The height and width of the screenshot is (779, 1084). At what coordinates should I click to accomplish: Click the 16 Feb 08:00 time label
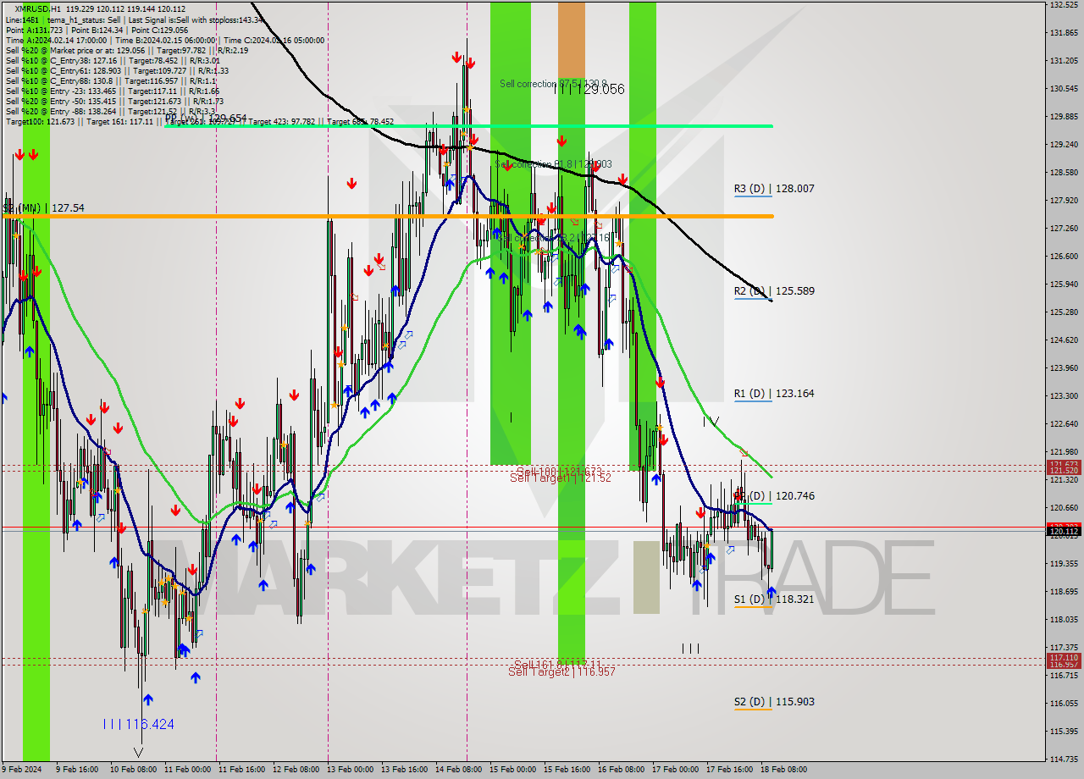point(621,770)
